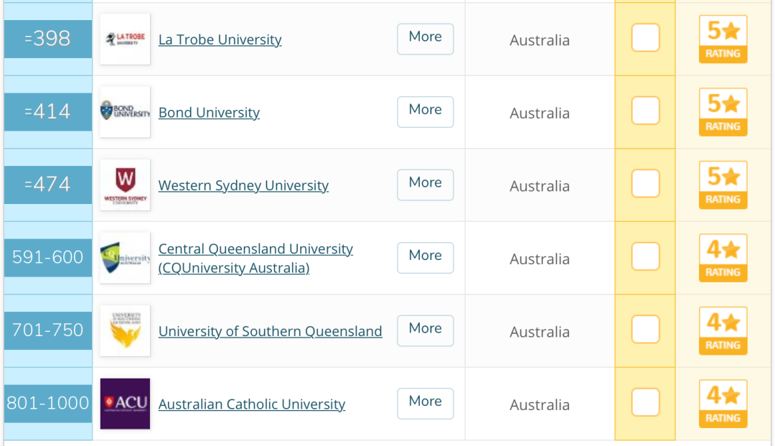Expand More details for La Trobe University
Viewport: 775px width, 446px height.
pyautogui.click(x=425, y=39)
